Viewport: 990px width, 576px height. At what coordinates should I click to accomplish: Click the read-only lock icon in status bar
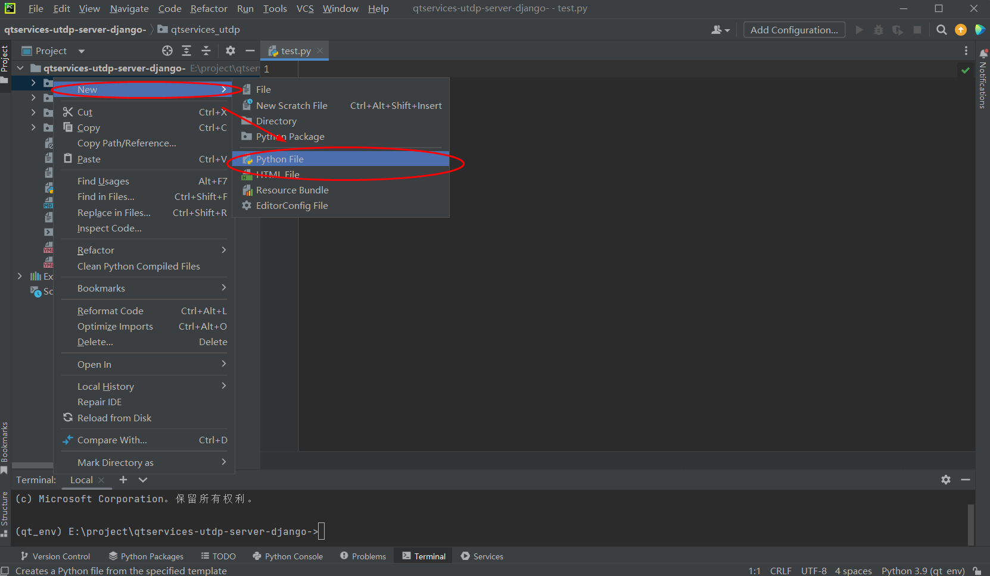point(977,571)
